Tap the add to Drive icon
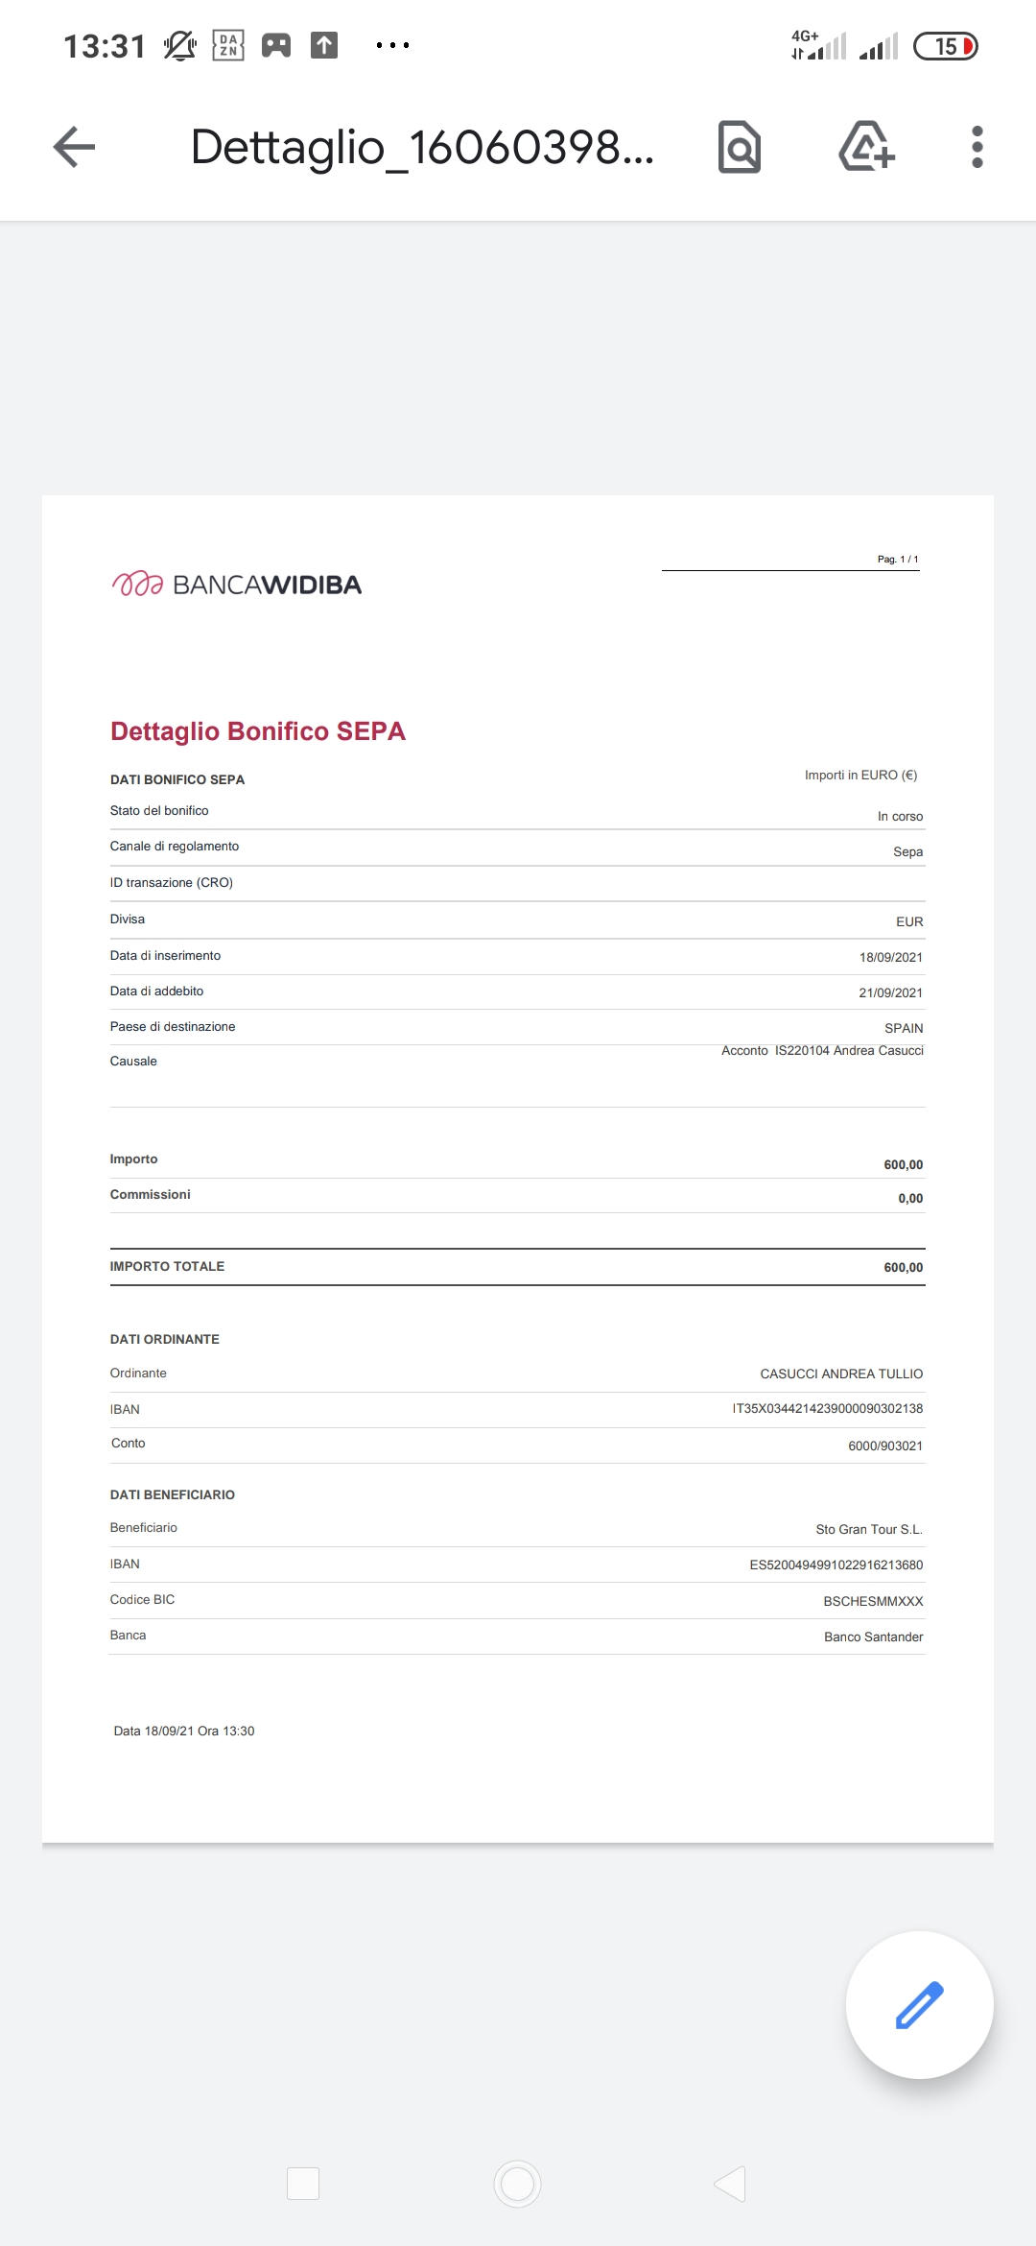 coord(866,147)
